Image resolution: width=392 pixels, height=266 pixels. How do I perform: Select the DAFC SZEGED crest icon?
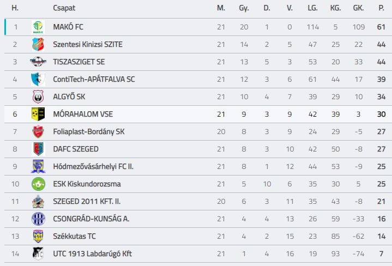[38, 149]
